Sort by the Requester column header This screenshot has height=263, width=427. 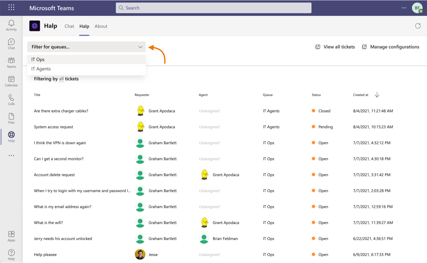[142, 95]
